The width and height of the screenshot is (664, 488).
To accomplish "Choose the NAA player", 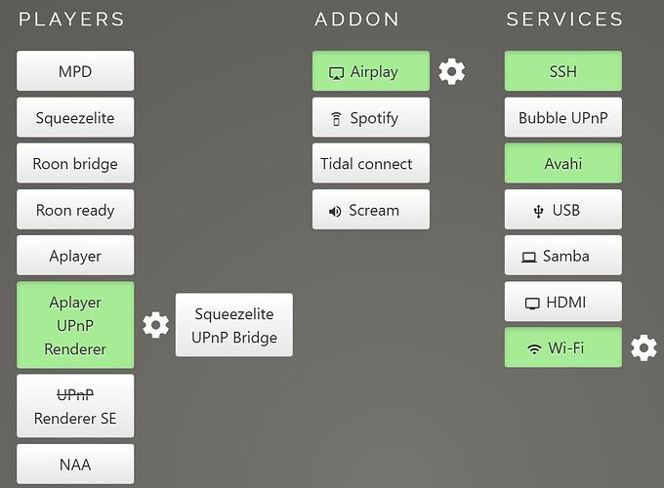I will tap(75, 465).
